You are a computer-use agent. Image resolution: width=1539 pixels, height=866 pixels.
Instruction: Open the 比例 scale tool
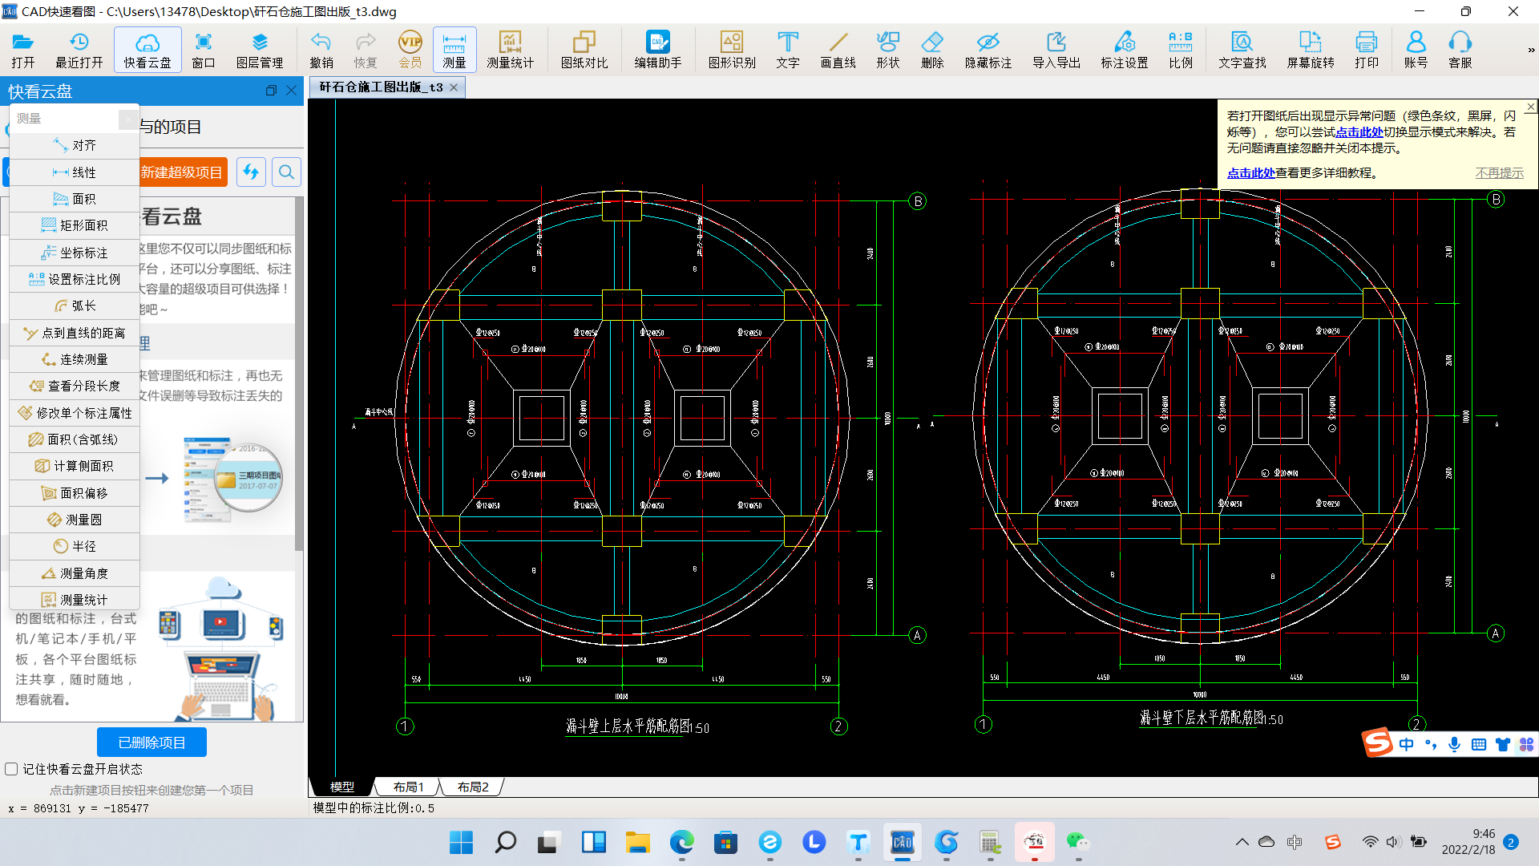(1181, 50)
